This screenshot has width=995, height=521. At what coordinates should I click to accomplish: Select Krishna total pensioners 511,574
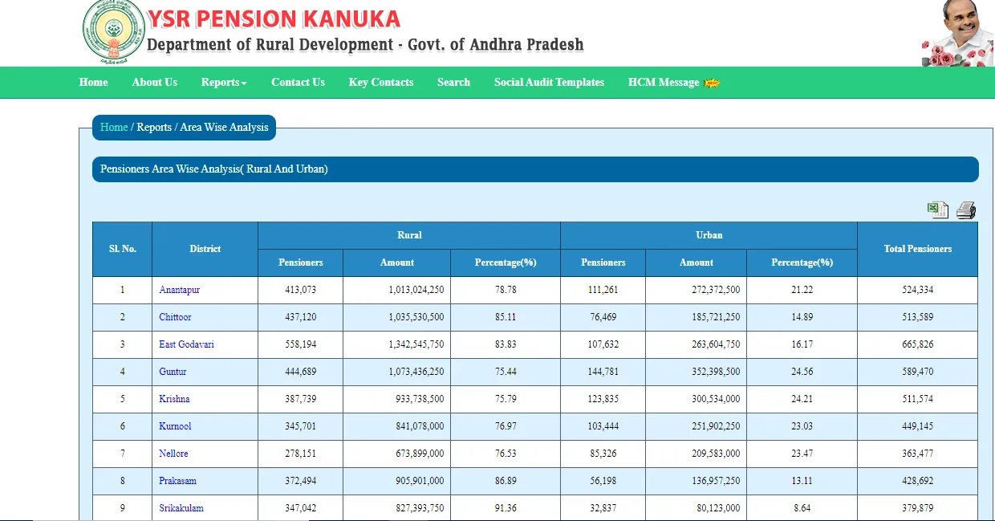point(918,399)
